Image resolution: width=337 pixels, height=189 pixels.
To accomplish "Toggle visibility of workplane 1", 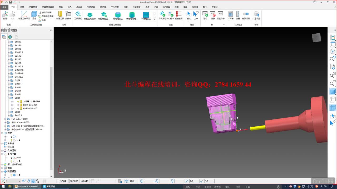I will 11,161.
